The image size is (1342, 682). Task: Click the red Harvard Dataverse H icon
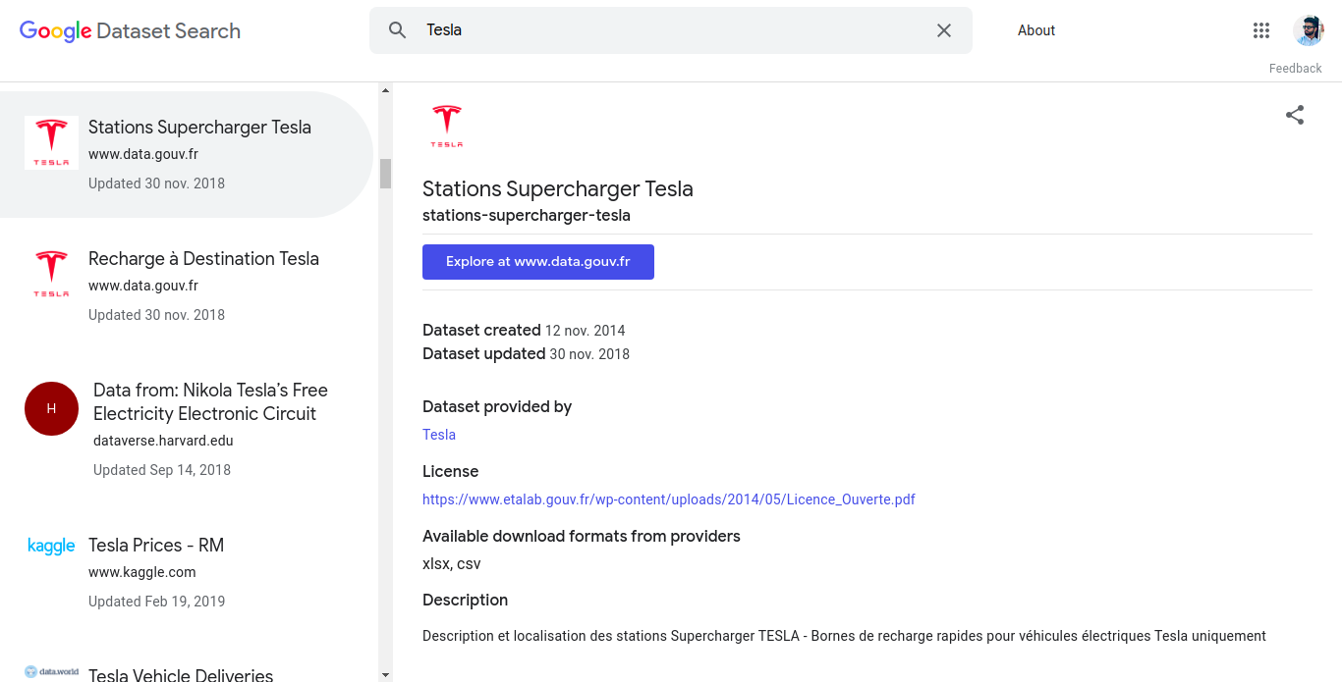(x=51, y=408)
